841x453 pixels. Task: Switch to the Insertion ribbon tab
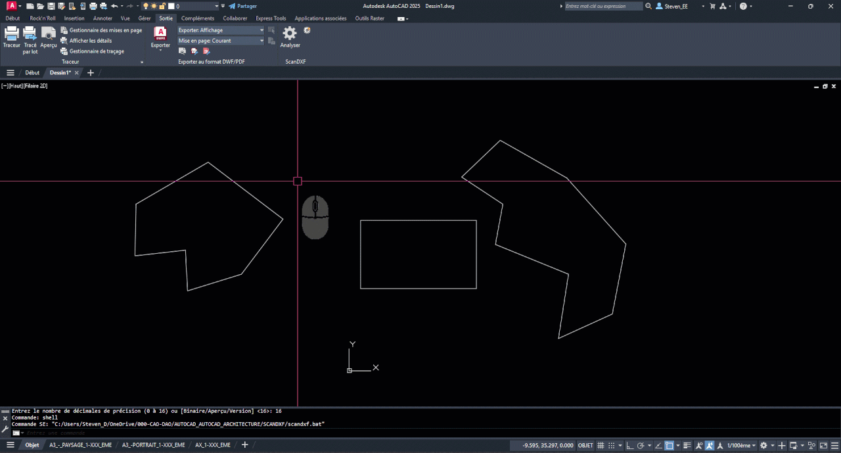click(x=74, y=18)
